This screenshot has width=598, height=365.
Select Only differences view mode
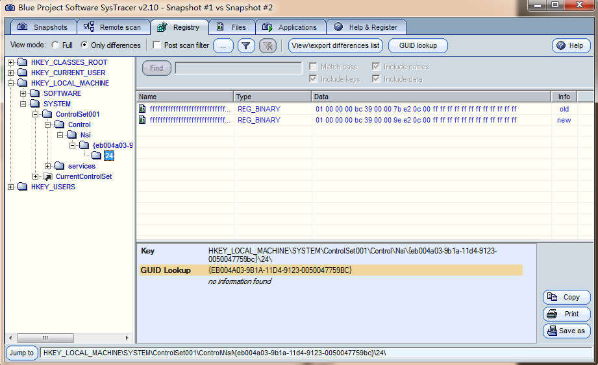coord(84,45)
